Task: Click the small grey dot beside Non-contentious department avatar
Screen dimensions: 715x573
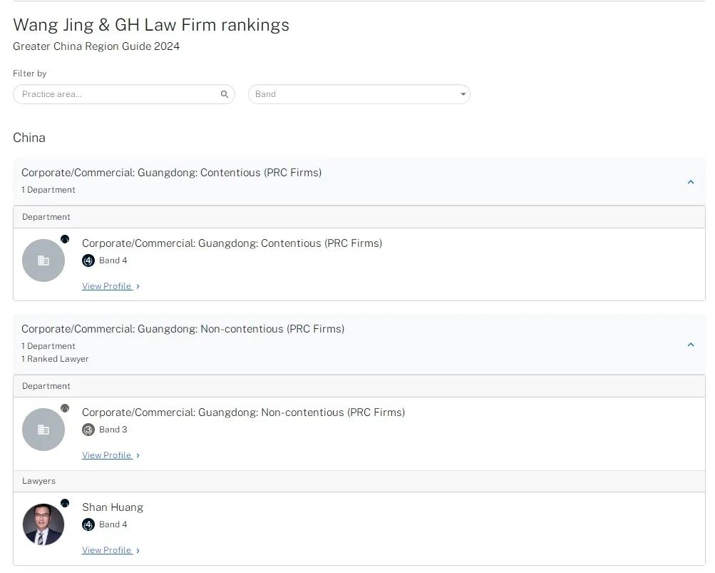Action: (65, 408)
